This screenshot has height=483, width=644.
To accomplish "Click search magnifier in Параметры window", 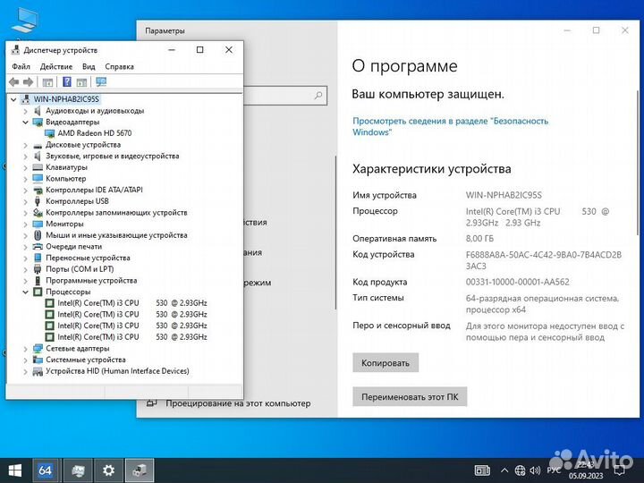I will pyautogui.click(x=318, y=96).
